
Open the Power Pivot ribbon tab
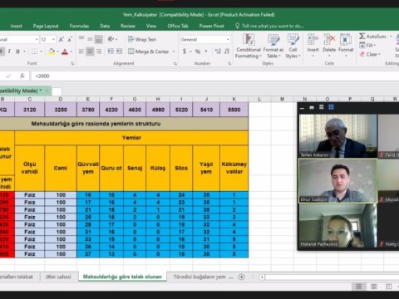click(212, 26)
